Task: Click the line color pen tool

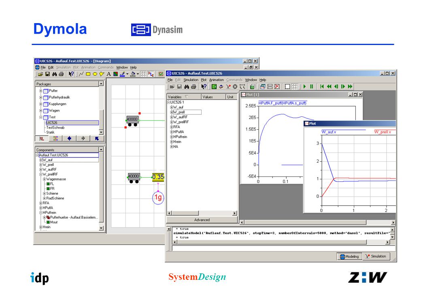Action: [x=122, y=74]
